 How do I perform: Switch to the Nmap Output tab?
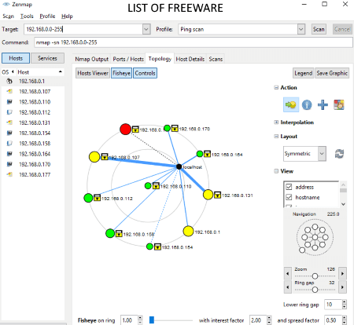[92, 59]
